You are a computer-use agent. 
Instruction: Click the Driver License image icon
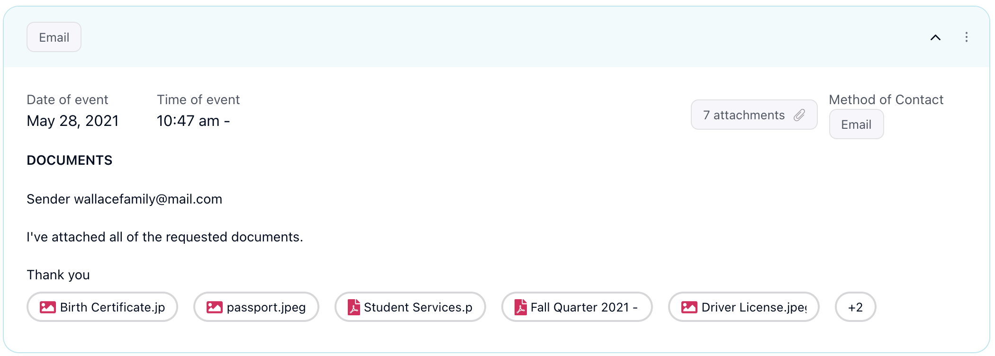coord(689,307)
